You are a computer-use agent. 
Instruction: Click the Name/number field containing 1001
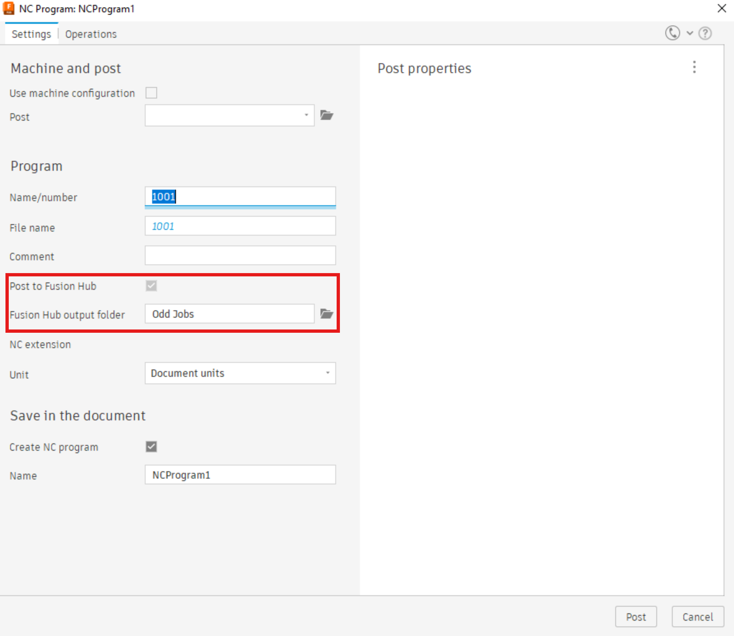(240, 196)
